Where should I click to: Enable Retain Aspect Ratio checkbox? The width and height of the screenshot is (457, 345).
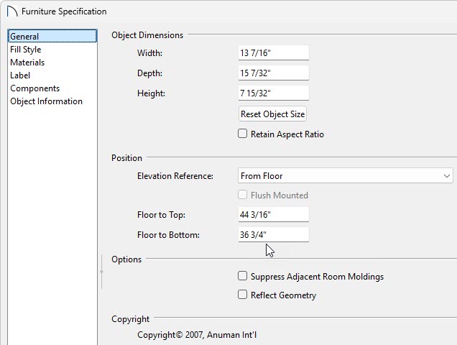click(x=242, y=134)
